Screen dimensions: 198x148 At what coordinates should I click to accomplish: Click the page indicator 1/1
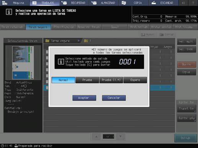click(108, 137)
